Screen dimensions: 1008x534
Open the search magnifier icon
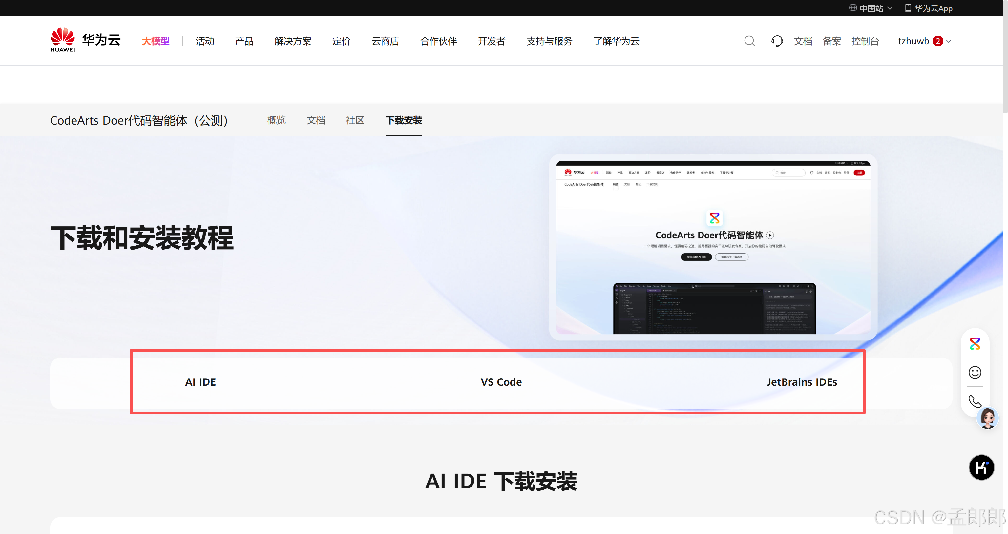click(749, 41)
